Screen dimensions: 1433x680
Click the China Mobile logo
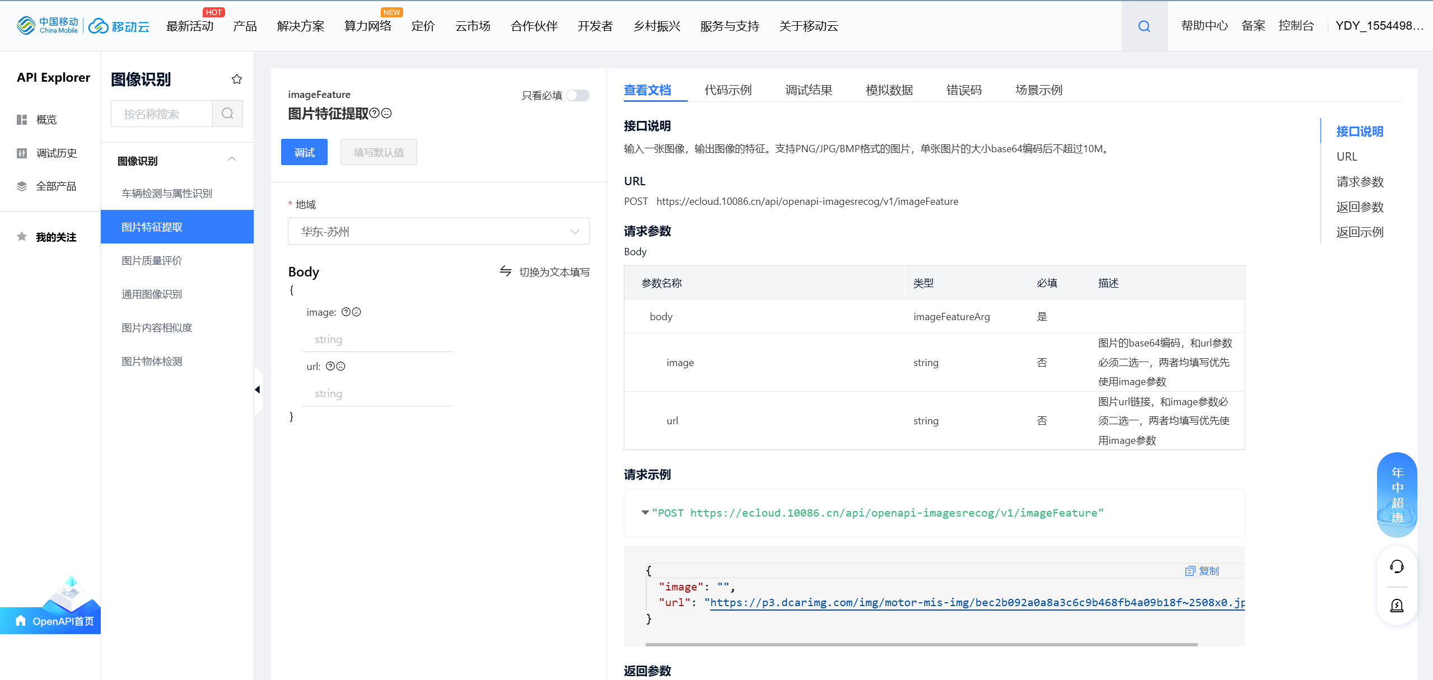(48, 25)
